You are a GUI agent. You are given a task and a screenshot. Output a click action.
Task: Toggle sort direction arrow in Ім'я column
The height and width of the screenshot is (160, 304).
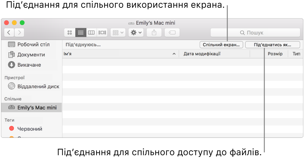tap(174, 54)
